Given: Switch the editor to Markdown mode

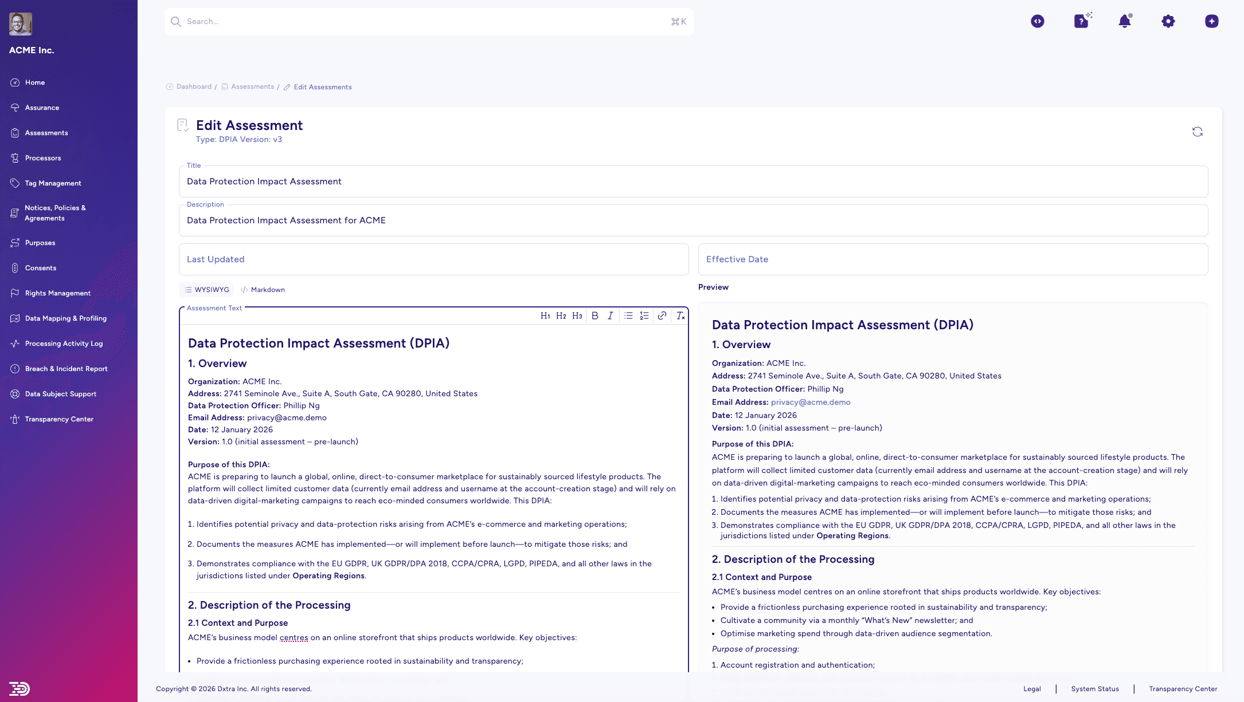Looking at the screenshot, I should pyautogui.click(x=263, y=290).
